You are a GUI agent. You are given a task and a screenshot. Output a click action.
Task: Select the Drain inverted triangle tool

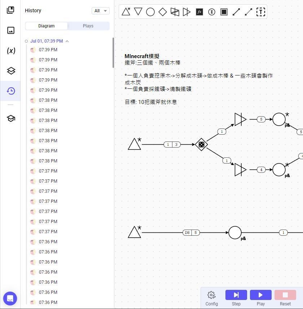[x=138, y=12]
